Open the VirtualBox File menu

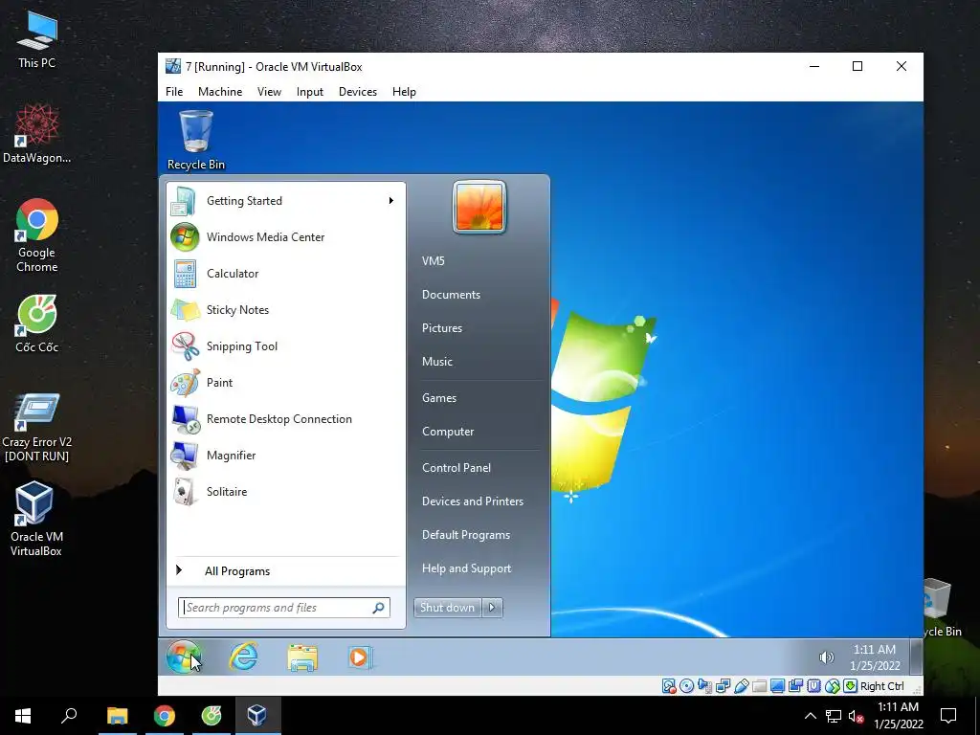point(174,92)
